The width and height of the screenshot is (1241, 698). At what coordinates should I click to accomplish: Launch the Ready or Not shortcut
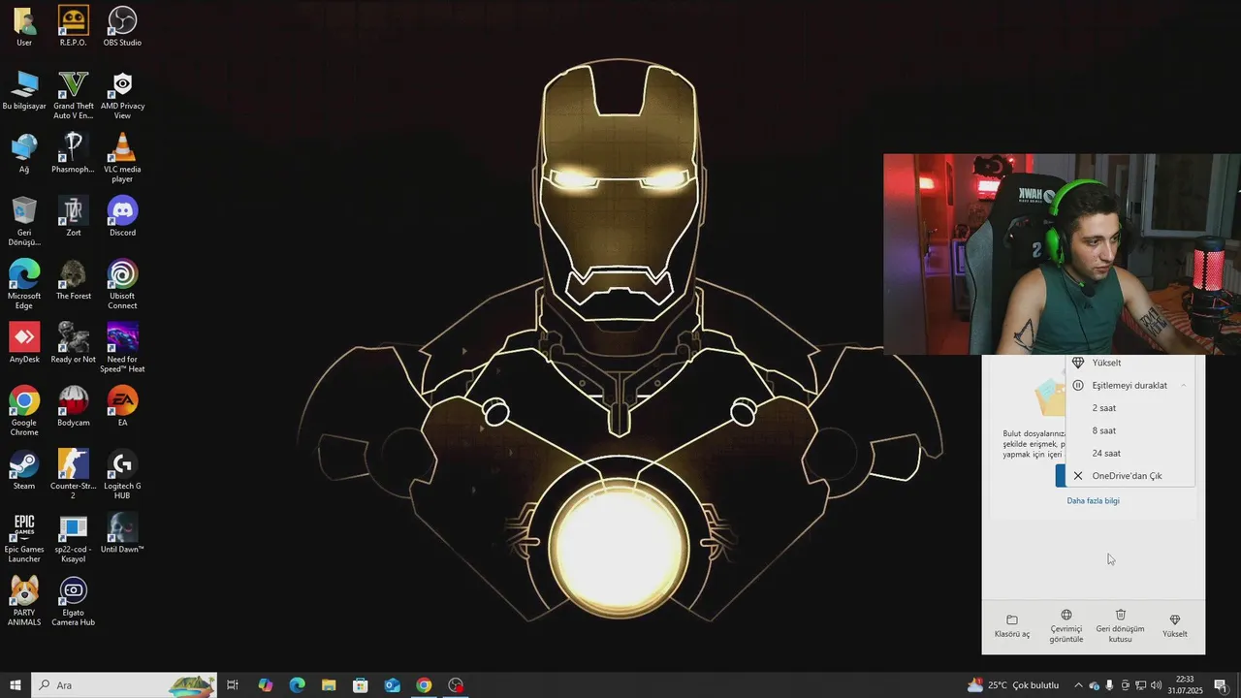pos(73,343)
